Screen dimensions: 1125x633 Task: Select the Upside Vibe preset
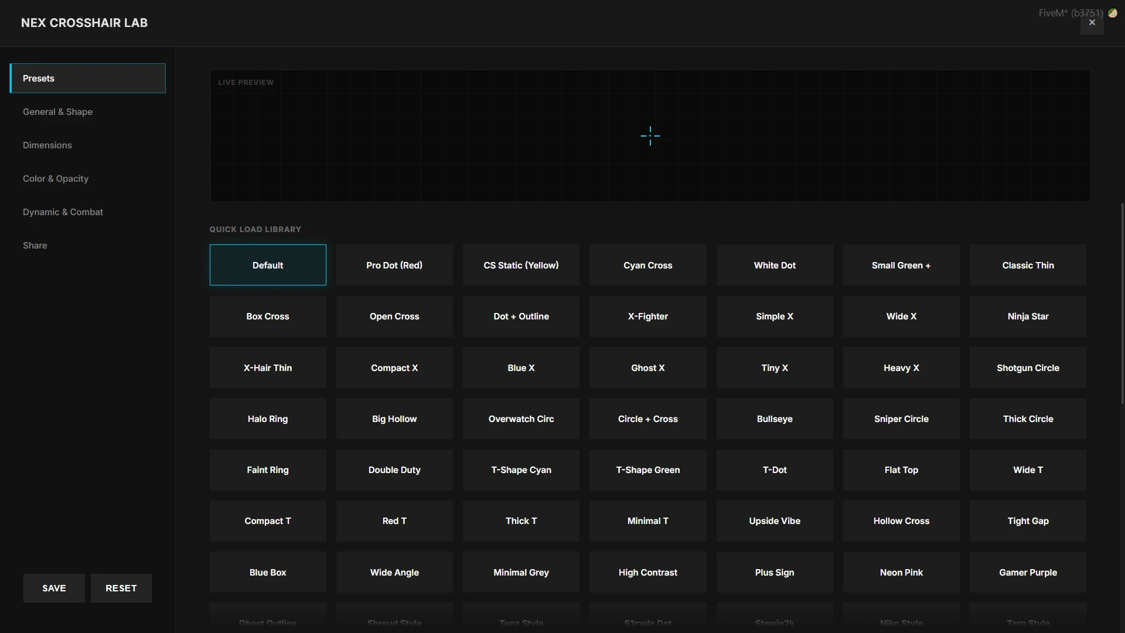(775, 521)
